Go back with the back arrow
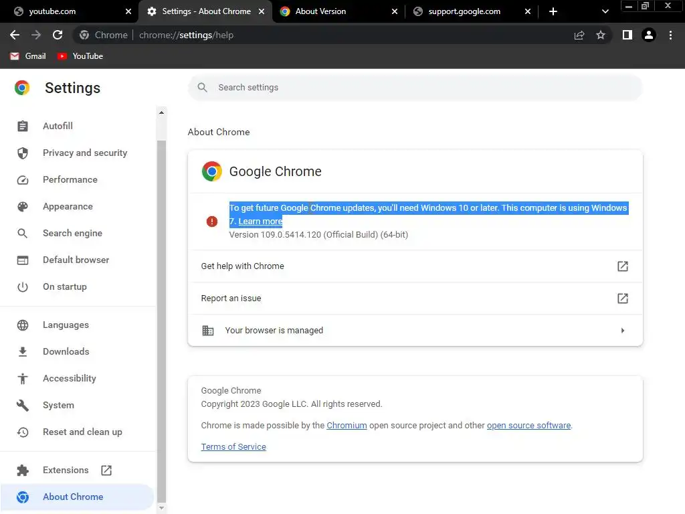 click(15, 35)
